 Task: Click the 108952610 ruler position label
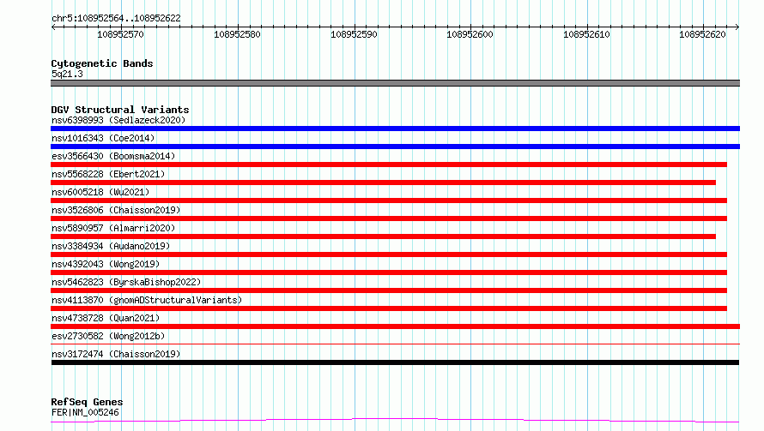coord(586,34)
